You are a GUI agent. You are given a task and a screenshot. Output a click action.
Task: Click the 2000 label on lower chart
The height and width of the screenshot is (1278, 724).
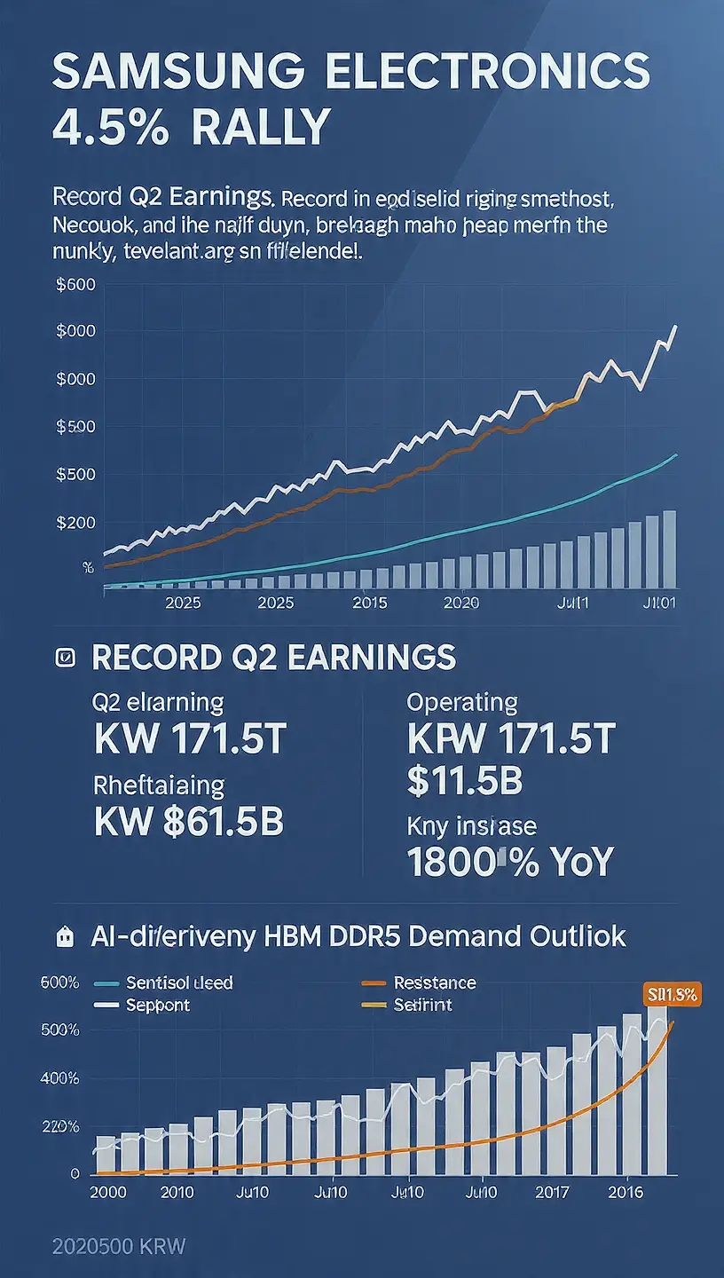coord(109,1193)
